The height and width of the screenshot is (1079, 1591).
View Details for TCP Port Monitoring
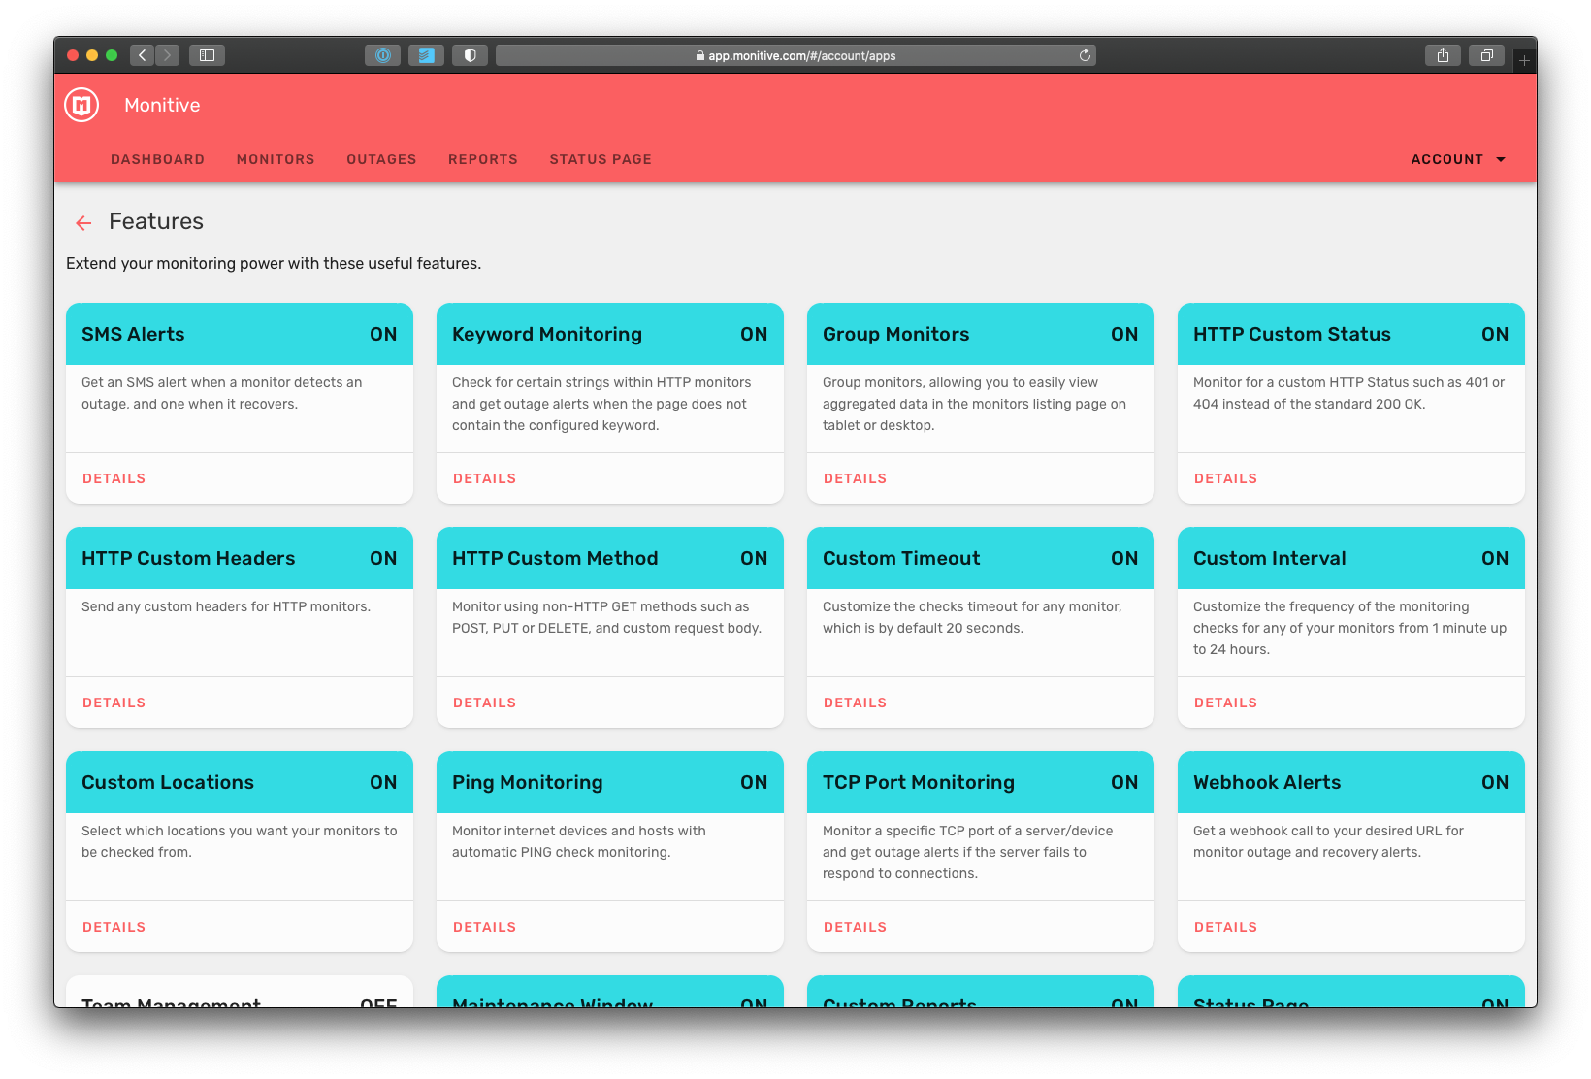[x=855, y=927]
